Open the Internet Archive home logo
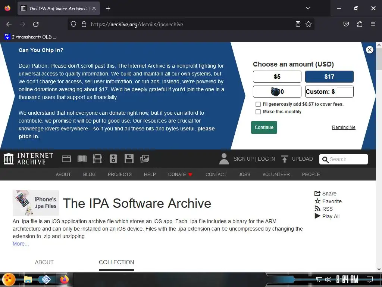Image resolution: width=382 pixels, height=287 pixels. 28,159
